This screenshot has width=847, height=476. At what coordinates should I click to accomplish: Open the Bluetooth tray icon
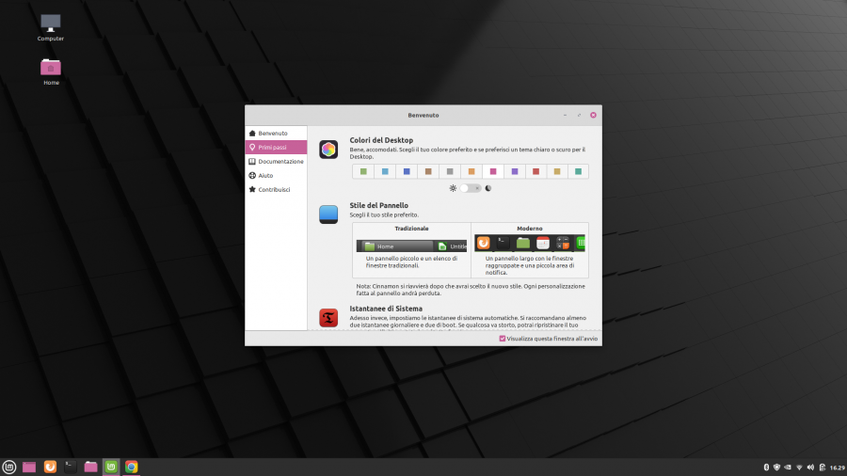pos(766,468)
